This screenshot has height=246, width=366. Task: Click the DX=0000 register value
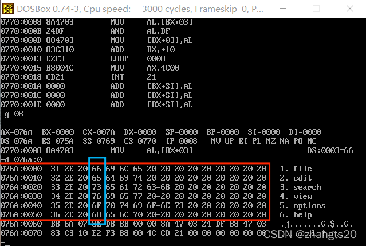click(x=140, y=132)
